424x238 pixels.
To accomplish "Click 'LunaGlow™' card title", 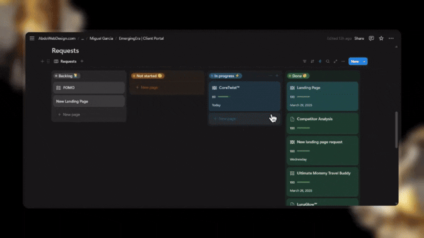I will 307,204.
